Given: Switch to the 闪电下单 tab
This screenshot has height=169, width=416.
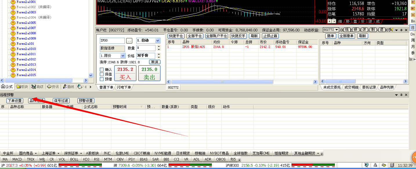Looking at the screenshot, I should (x=124, y=87).
